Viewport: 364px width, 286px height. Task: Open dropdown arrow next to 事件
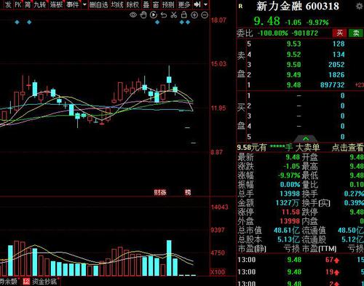84,4
